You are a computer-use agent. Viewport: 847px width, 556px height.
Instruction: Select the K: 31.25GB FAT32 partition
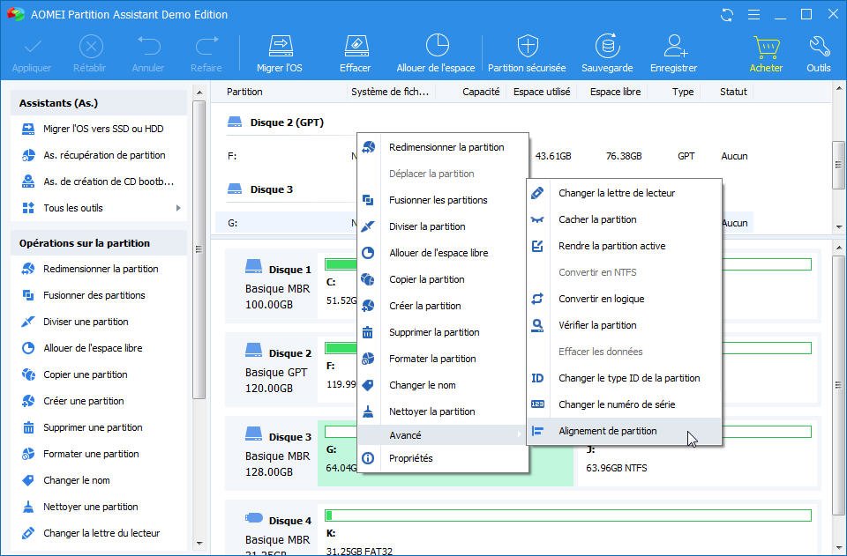click(x=568, y=531)
